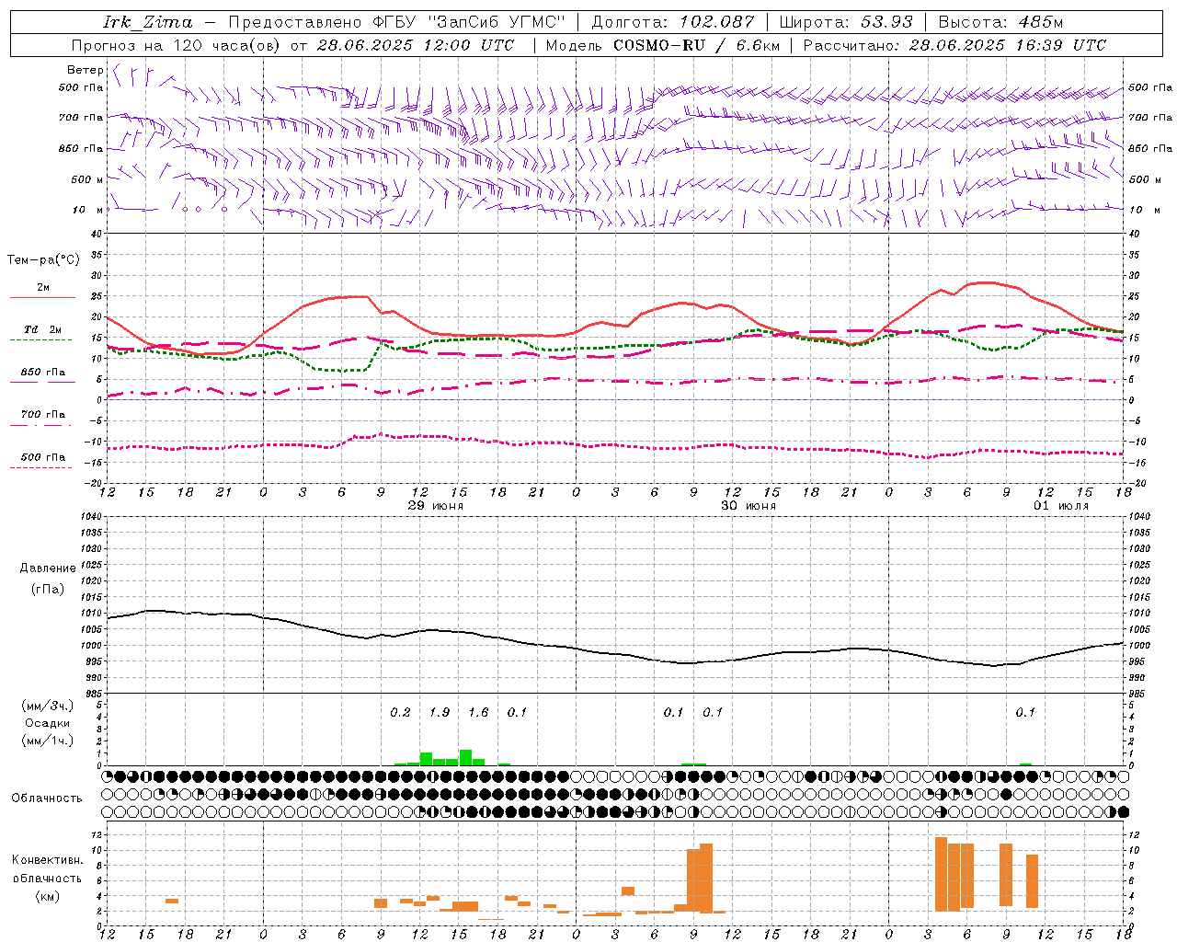Image resolution: width=1177 pixels, height=942 pixels.
Task: Click the 30 июня date label
Action: (x=748, y=506)
